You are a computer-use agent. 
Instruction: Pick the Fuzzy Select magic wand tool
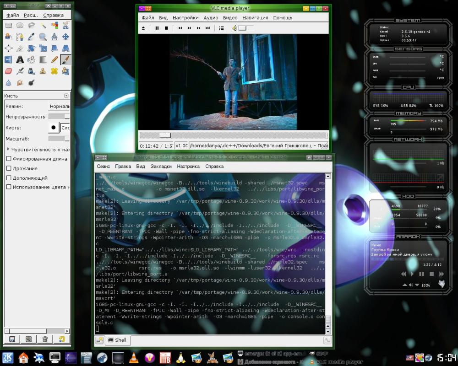click(43, 26)
